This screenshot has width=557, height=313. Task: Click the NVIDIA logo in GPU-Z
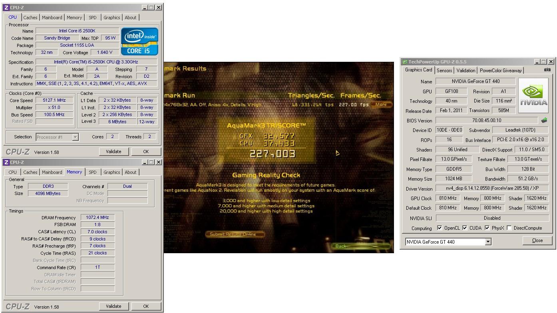(534, 96)
